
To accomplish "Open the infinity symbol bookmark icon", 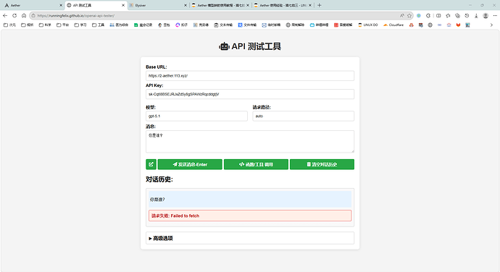I will [439, 25].
